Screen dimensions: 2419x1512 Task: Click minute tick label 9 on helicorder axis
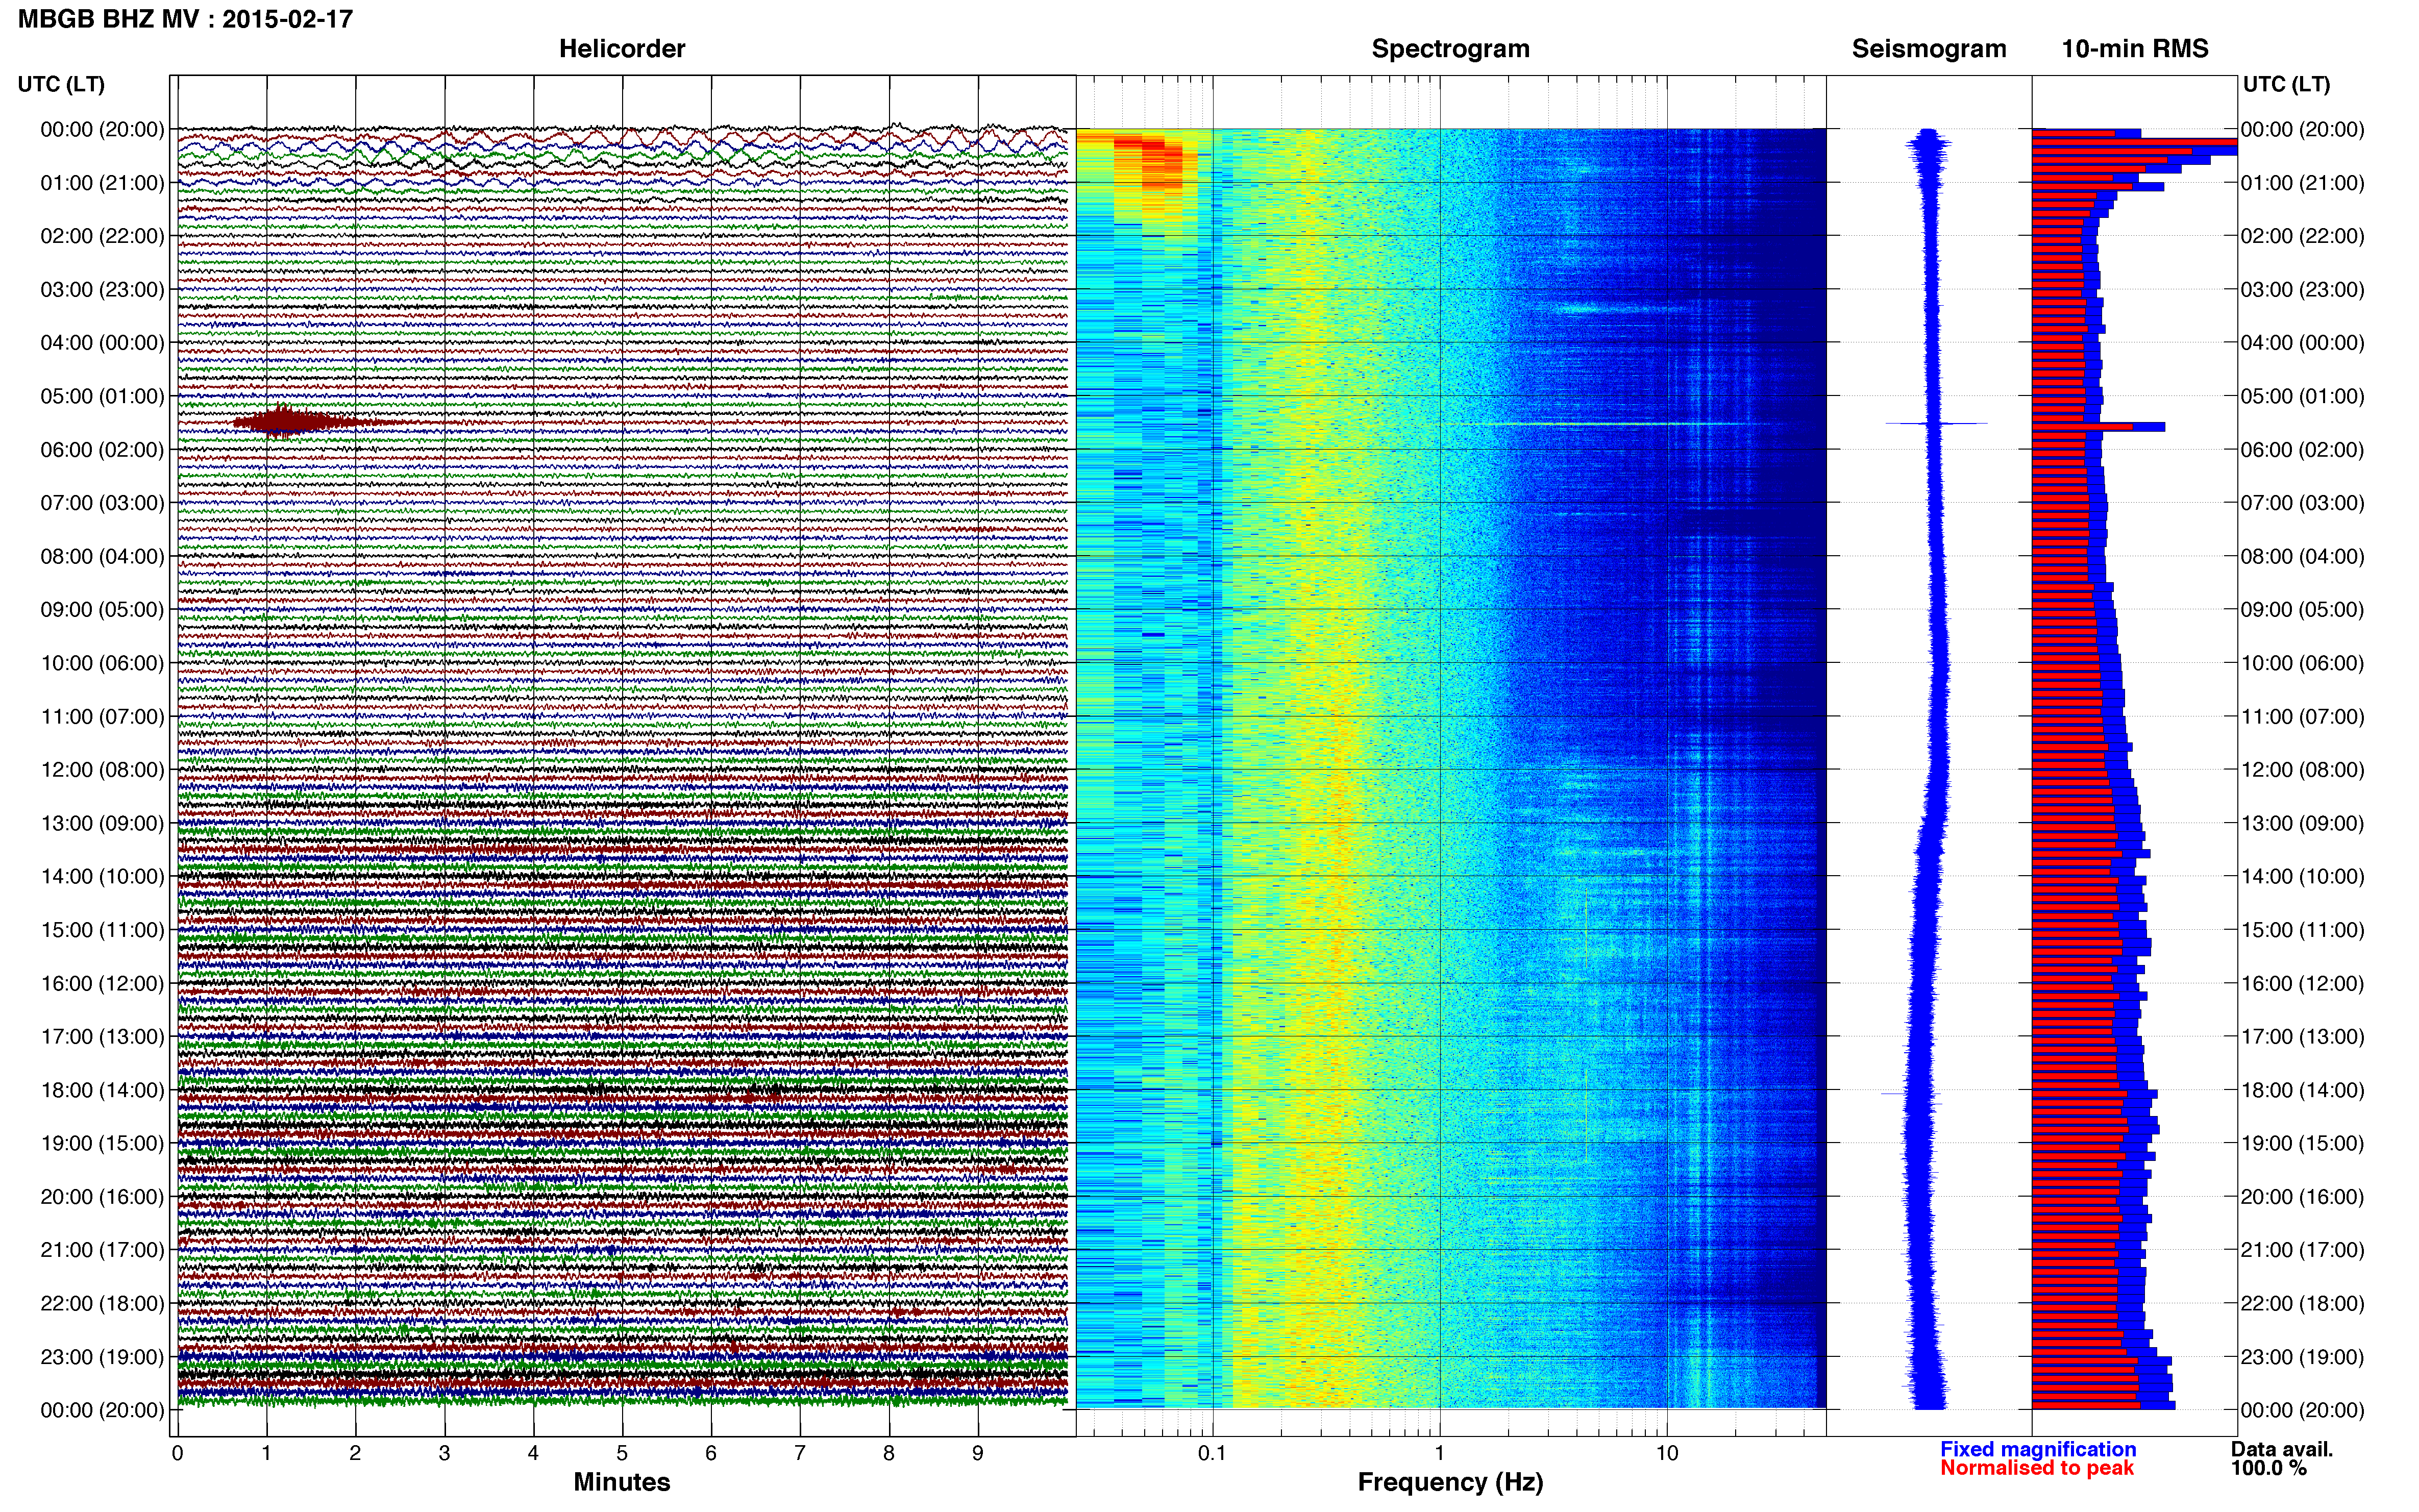[978, 1453]
